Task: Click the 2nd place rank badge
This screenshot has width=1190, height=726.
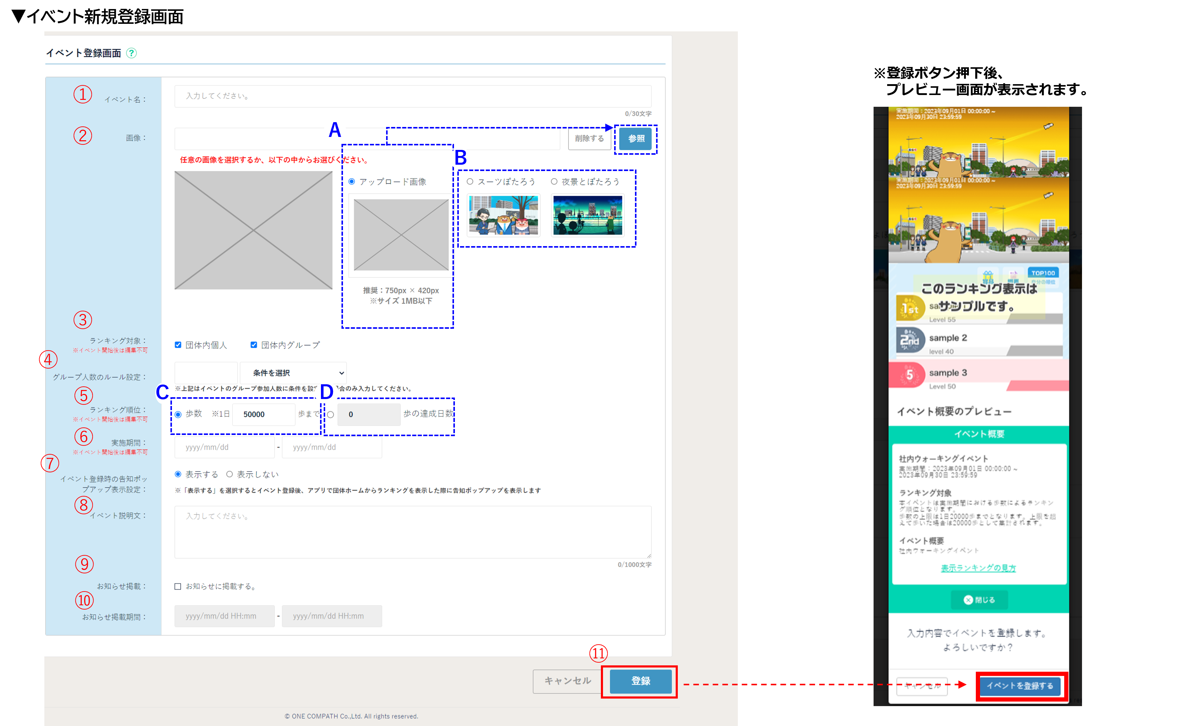Action: (x=910, y=340)
